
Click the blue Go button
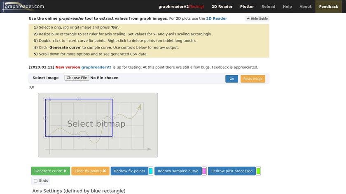click(231, 79)
